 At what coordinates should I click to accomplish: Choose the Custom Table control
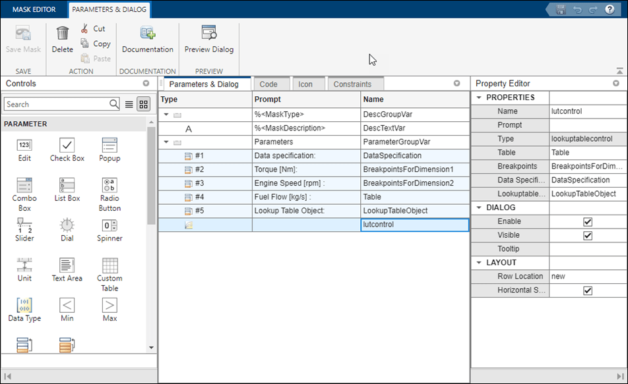click(x=110, y=266)
